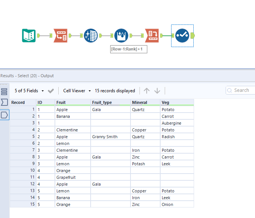Select the Multi-Row Formula tool
255x218 pixels.
(121, 35)
